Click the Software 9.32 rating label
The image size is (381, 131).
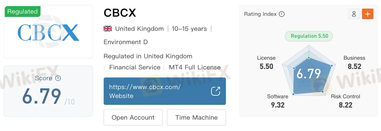pos(278,101)
